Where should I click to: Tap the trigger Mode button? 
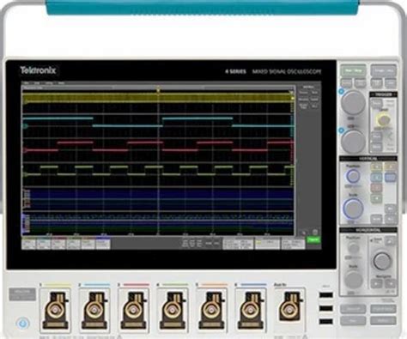[x=377, y=147]
